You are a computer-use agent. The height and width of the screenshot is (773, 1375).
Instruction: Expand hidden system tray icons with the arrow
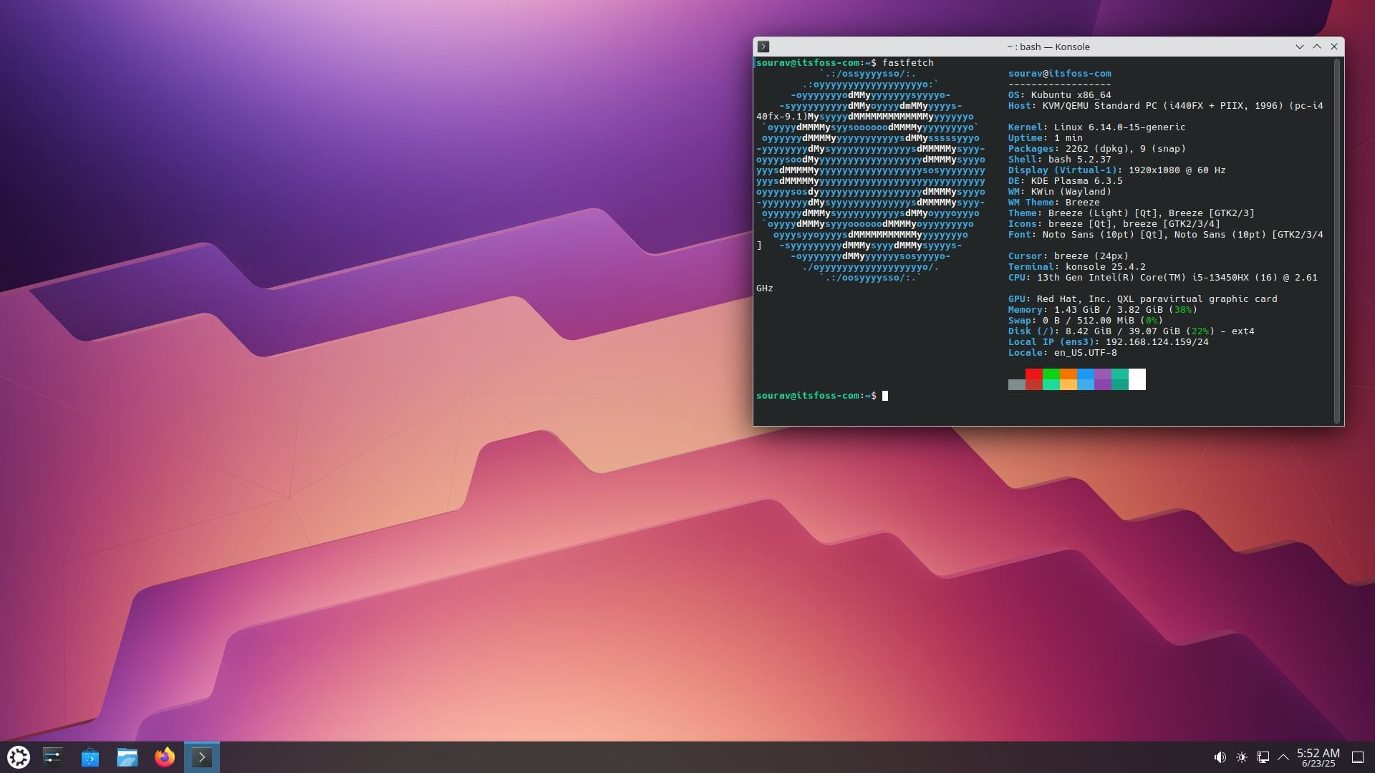[x=1284, y=757]
